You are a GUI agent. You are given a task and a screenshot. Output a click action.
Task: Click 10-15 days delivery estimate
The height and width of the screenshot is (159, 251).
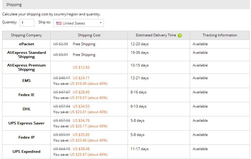coord(139,66)
